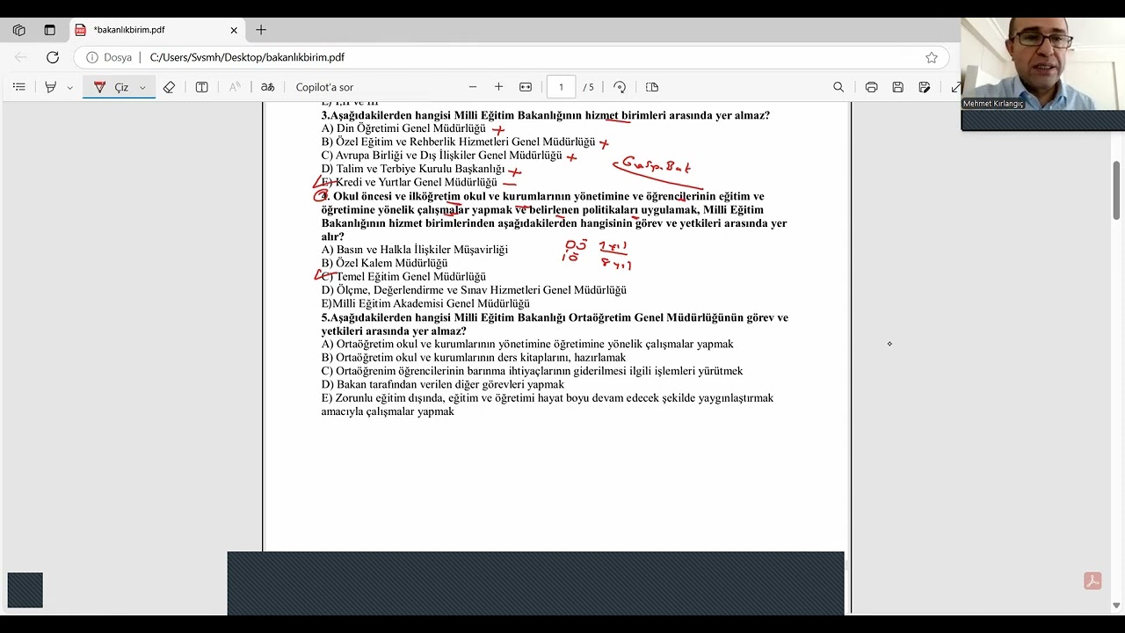1125x633 pixels.
Task: Enter full screen with the expand arrow
Action: tap(955, 87)
